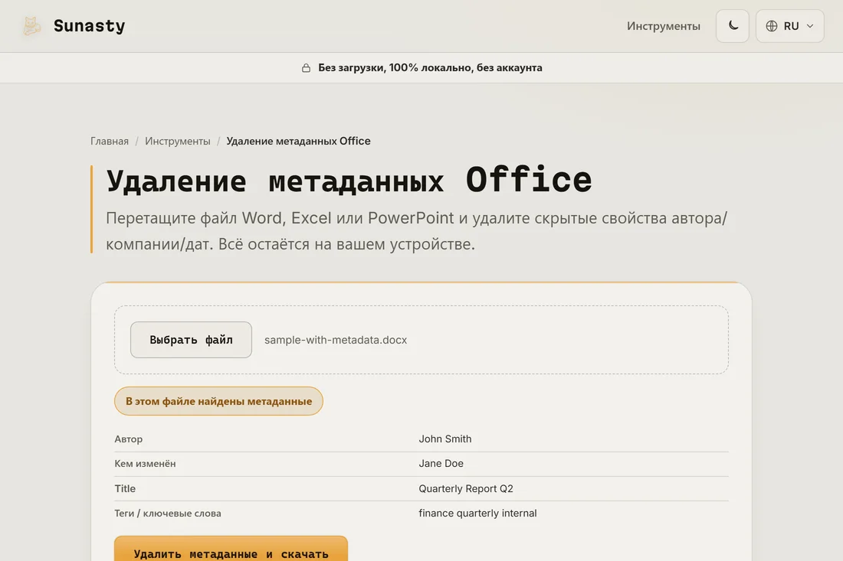Click the Главная breadcrumb link
843x561 pixels.
[110, 141]
